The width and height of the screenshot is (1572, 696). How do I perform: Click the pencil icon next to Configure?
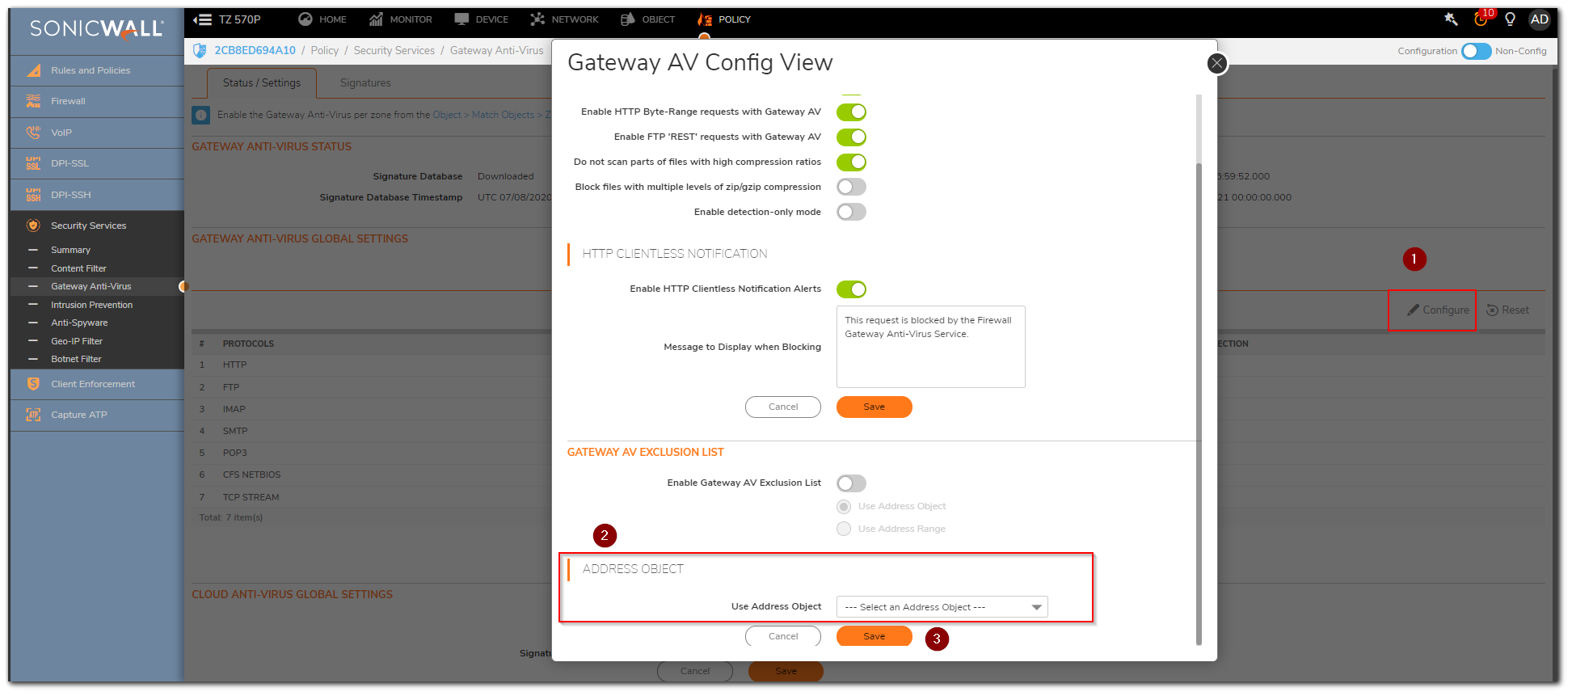click(x=1413, y=310)
